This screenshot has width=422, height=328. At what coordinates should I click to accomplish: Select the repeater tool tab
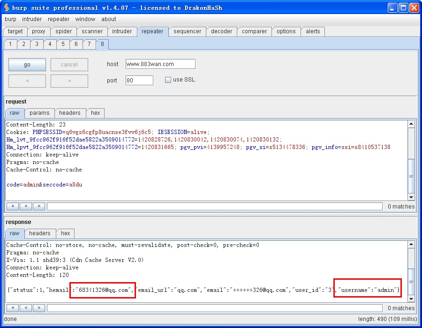(152, 31)
